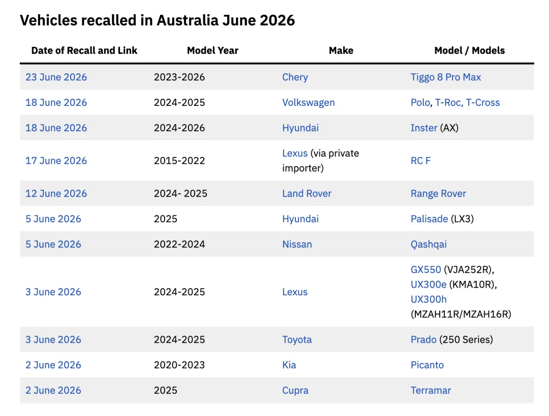Select '2025' year in the Palisade row
The image size is (549, 416).
point(166,219)
